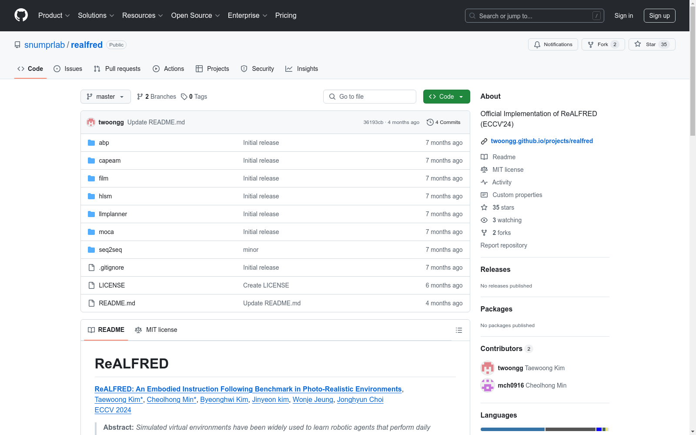Open the ECCV 2024 link
The width and height of the screenshot is (696, 435).
113,410
